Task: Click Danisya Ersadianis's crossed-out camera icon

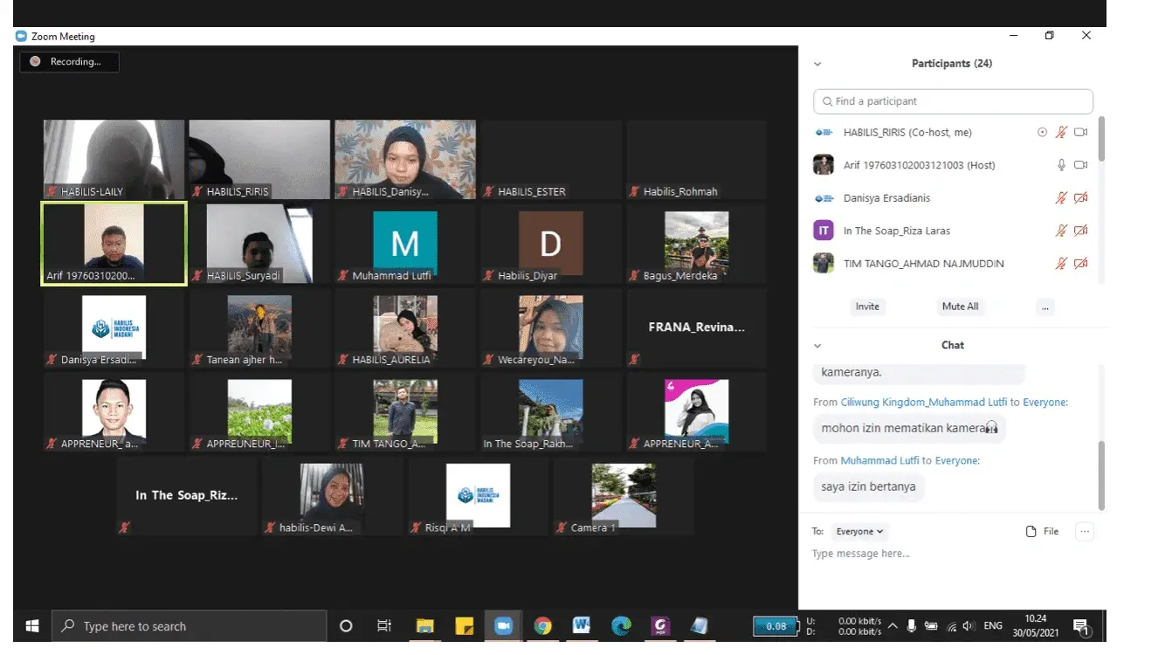Action: tap(1080, 198)
